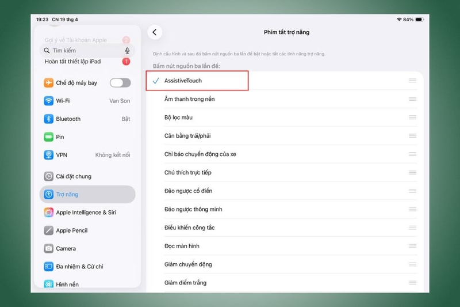Screen dimensions: 460x307
Task: Open VPN settings in sidebar
Action: pyautogui.click(x=87, y=155)
